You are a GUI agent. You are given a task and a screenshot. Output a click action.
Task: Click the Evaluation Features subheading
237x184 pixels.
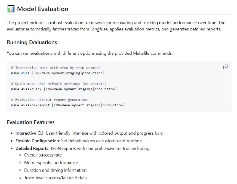31,122
